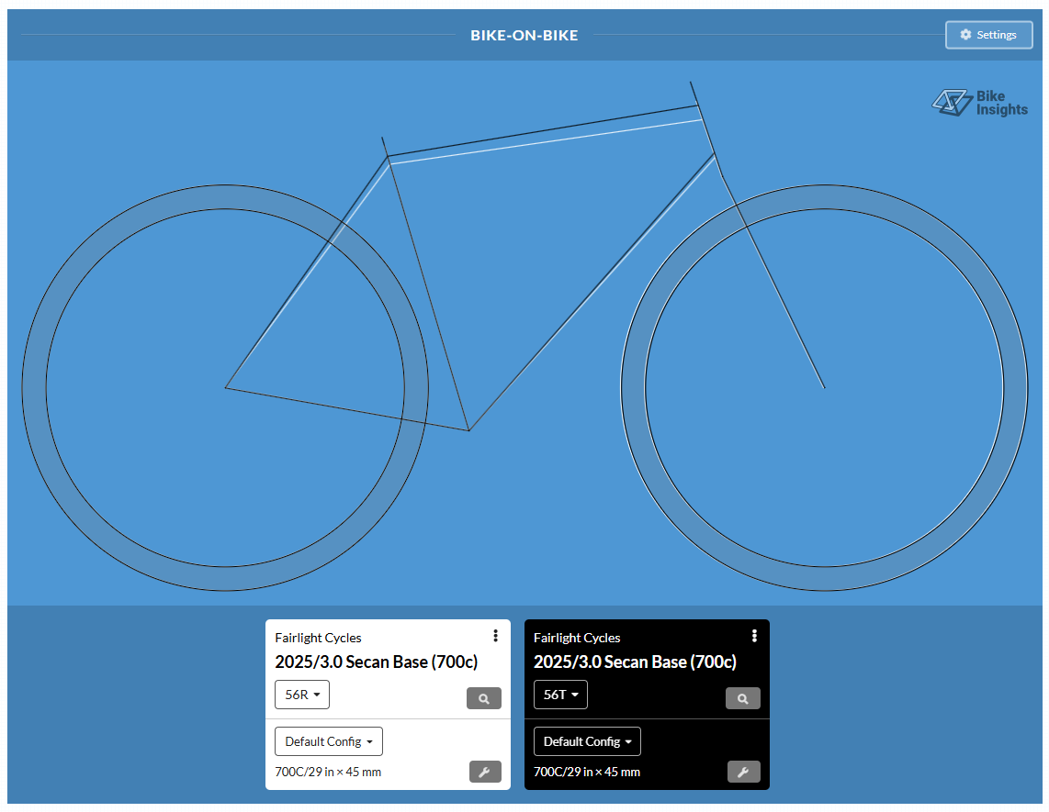Open three-dot menu on black 56T card

754,636
